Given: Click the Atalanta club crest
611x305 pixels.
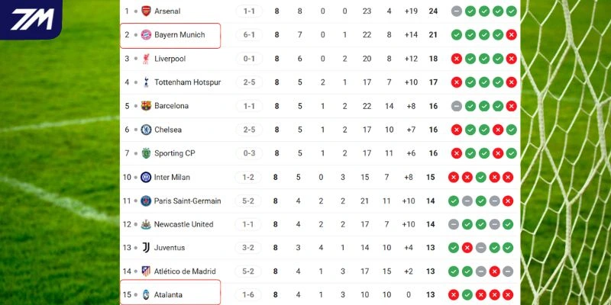Looking at the screenshot, I should click(146, 294).
